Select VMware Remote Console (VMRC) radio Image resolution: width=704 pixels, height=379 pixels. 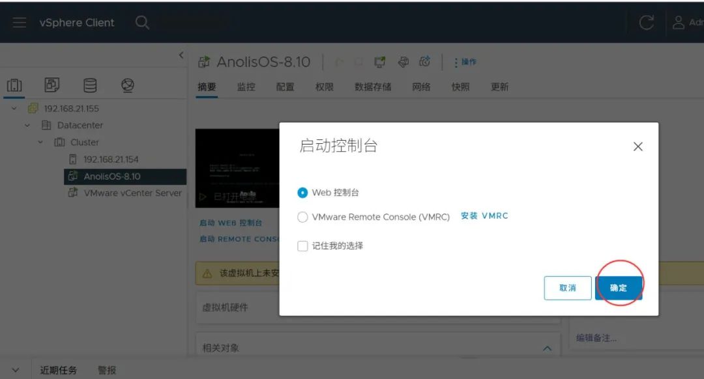click(x=302, y=217)
